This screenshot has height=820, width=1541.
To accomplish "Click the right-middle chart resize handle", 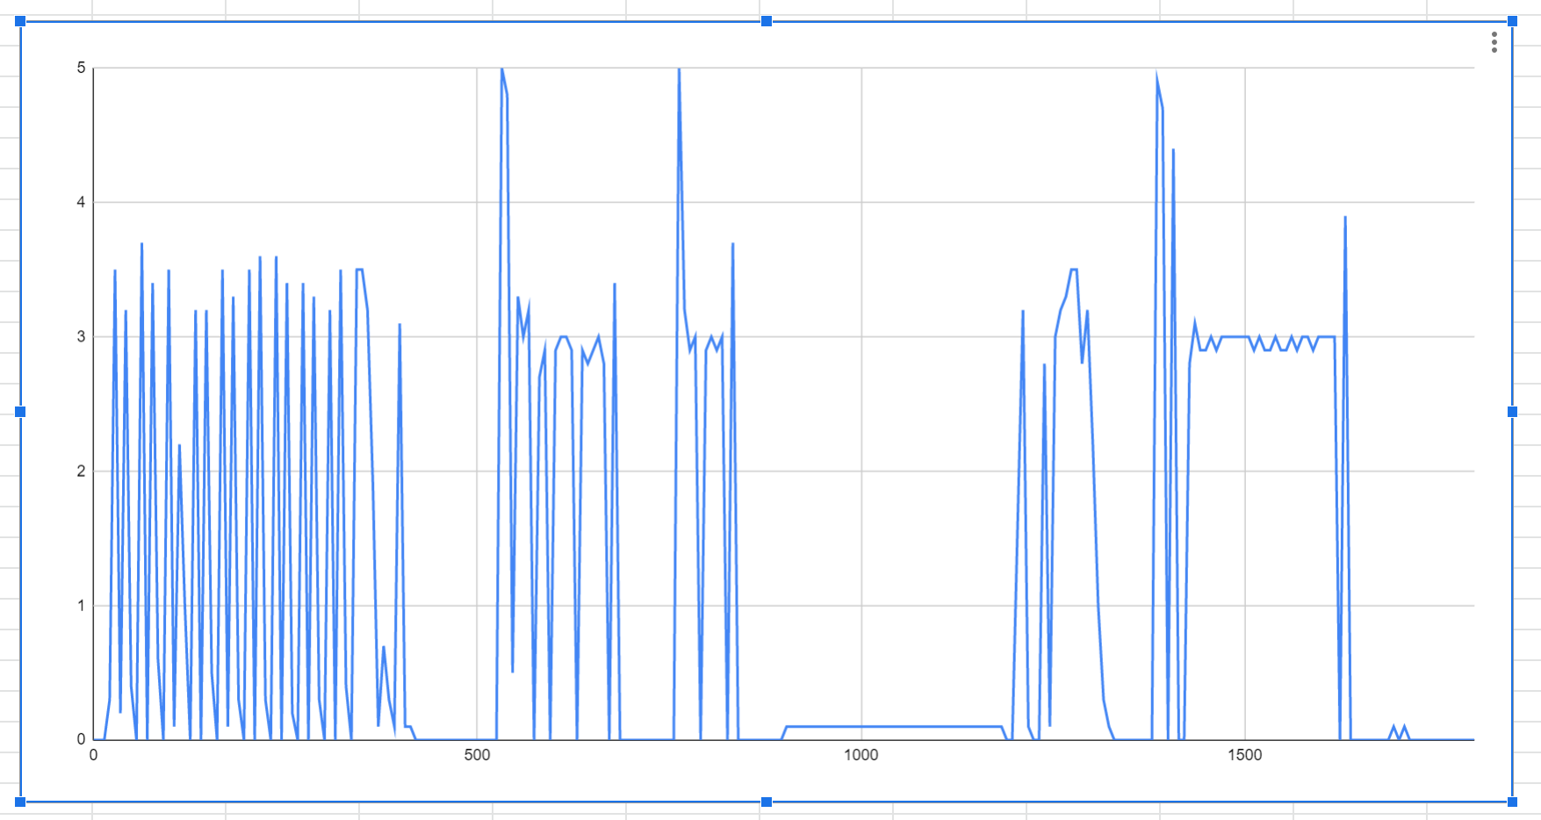I will coord(1512,412).
